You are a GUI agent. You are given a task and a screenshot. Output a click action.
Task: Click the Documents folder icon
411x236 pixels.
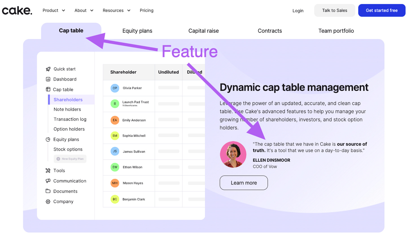(48, 191)
